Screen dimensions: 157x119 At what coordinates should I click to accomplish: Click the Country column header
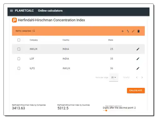[66, 40]
